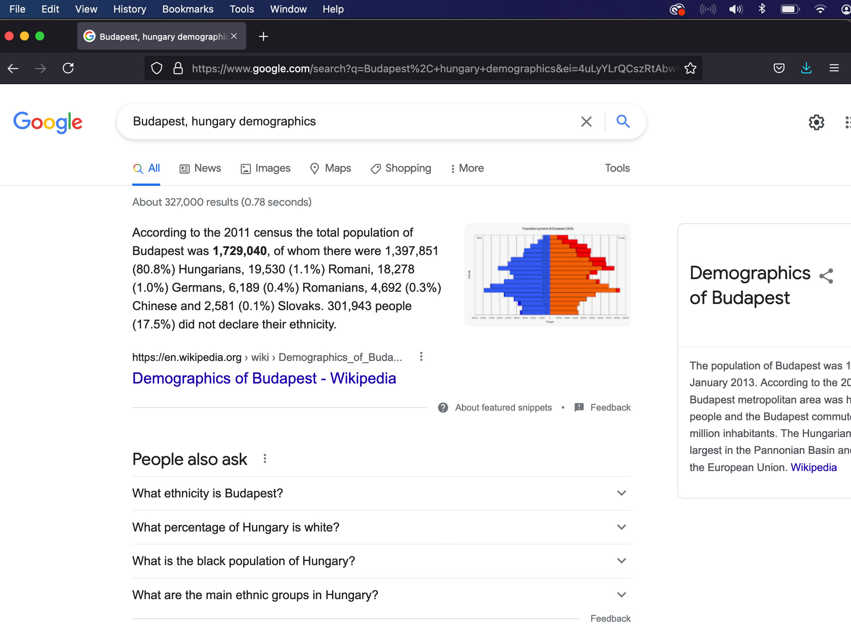Screen dimensions: 851x637
Task: Open 'Demographics of Budapest - Wikipedia' link
Action: [x=264, y=378]
